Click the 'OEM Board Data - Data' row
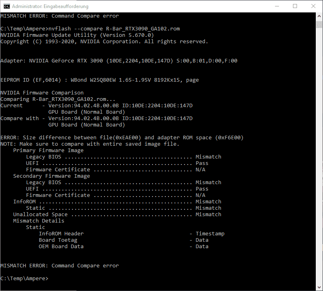Viewport: 323px width, 291px height. click(124, 246)
